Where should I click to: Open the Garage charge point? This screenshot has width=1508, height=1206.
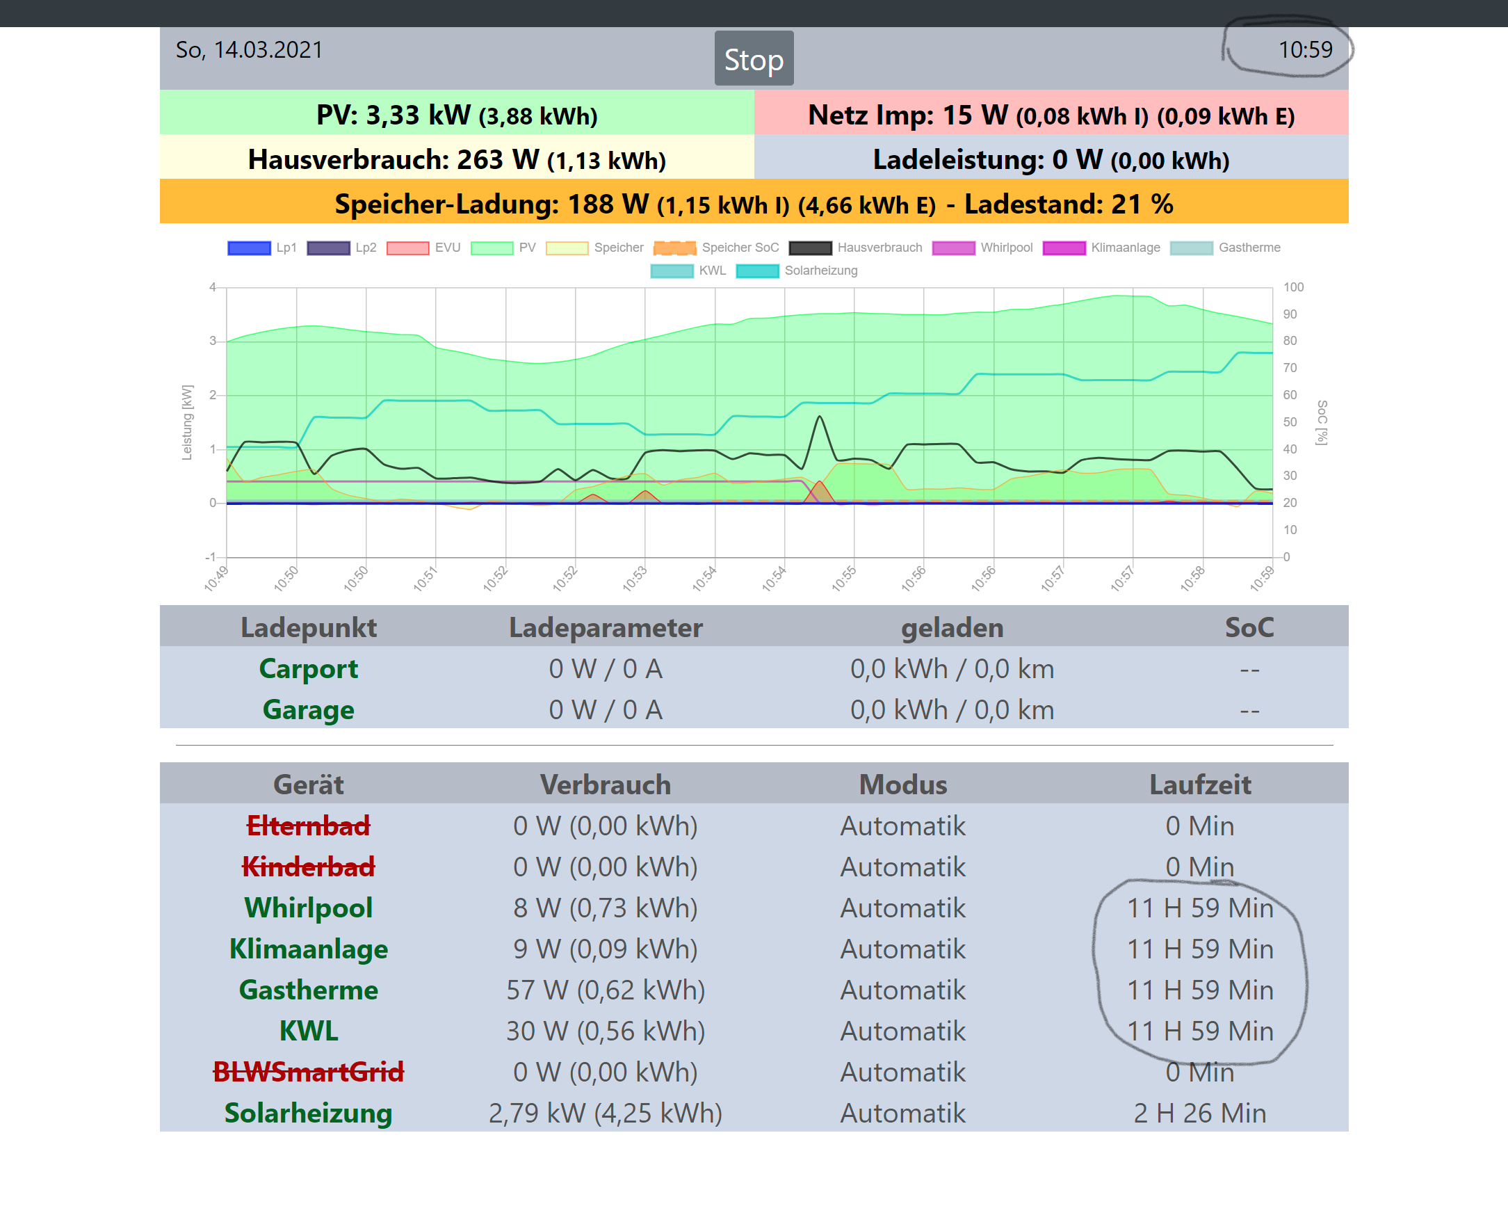click(x=308, y=710)
